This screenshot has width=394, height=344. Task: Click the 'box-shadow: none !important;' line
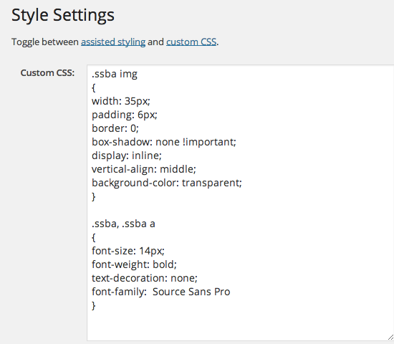click(x=164, y=142)
